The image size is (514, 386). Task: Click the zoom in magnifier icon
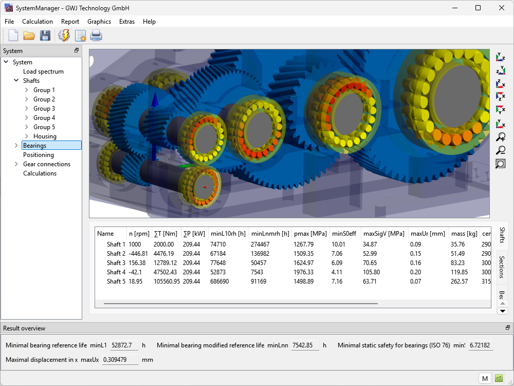point(501,137)
